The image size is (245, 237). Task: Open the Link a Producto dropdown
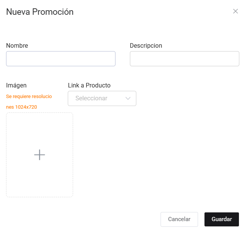(x=102, y=98)
